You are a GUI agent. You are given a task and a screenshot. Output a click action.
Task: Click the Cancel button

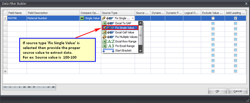(238, 91)
